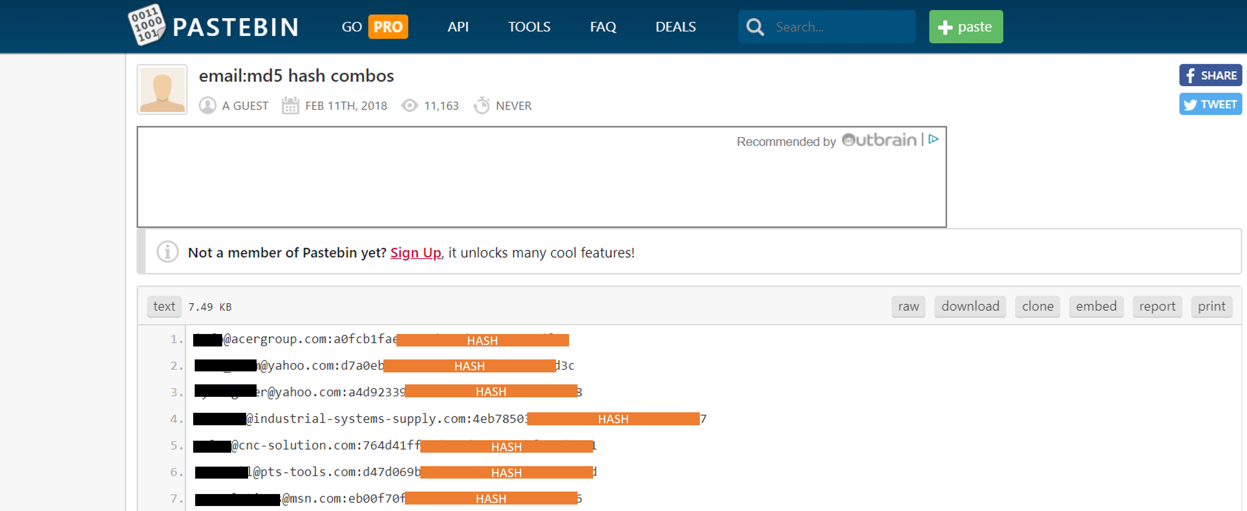This screenshot has height=511, width=1247.
Task: Click line 5 cnc-solution.com entry
Action: pos(395,445)
